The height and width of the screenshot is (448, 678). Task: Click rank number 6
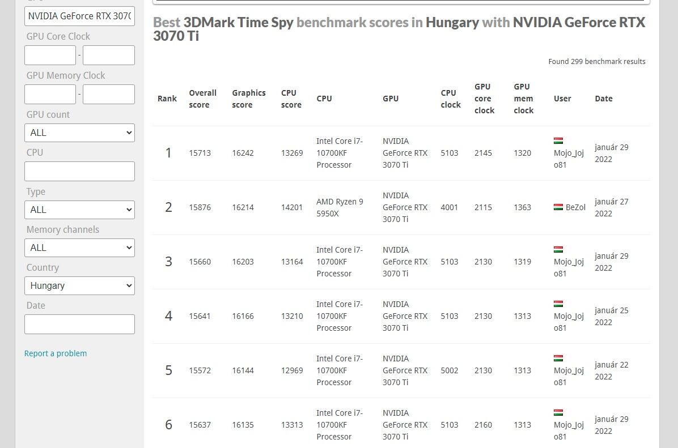(168, 425)
